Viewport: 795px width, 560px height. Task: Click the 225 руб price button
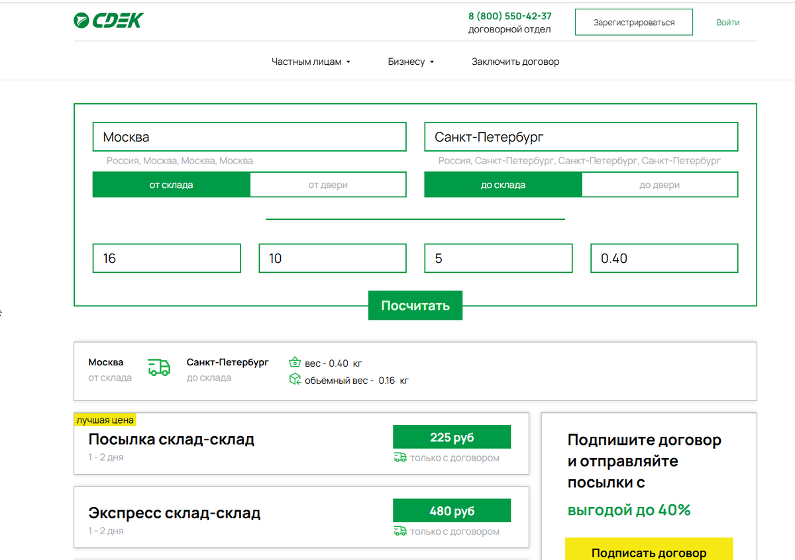[x=452, y=437]
